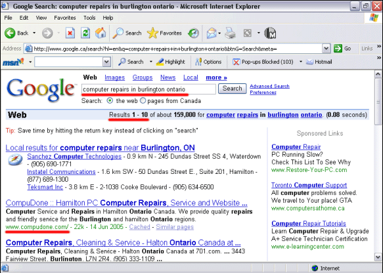Open MSN toolbar Options
This screenshot has height=273, width=383.
click(208, 62)
